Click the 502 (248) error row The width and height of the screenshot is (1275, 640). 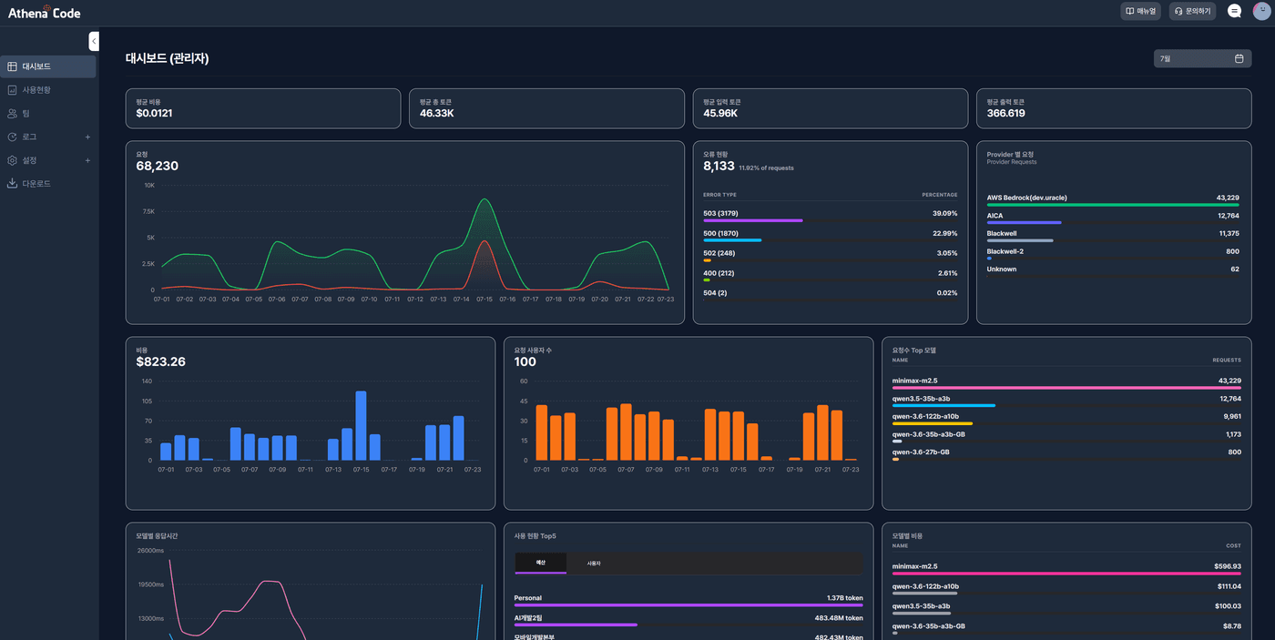(x=831, y=256)
